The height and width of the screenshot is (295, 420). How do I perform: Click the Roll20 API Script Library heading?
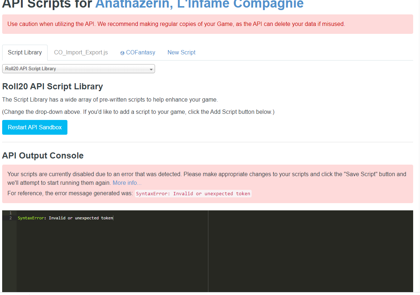[53, 86]
